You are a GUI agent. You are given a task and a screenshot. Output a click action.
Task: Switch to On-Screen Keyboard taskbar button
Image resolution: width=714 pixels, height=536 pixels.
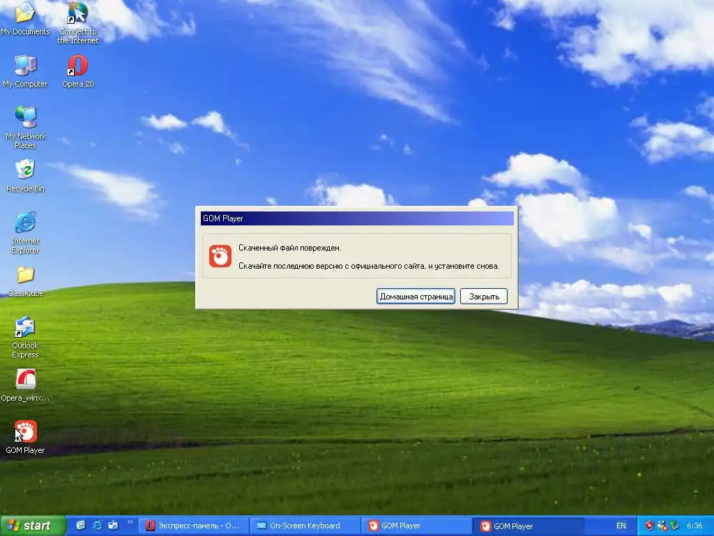(305, 526)
